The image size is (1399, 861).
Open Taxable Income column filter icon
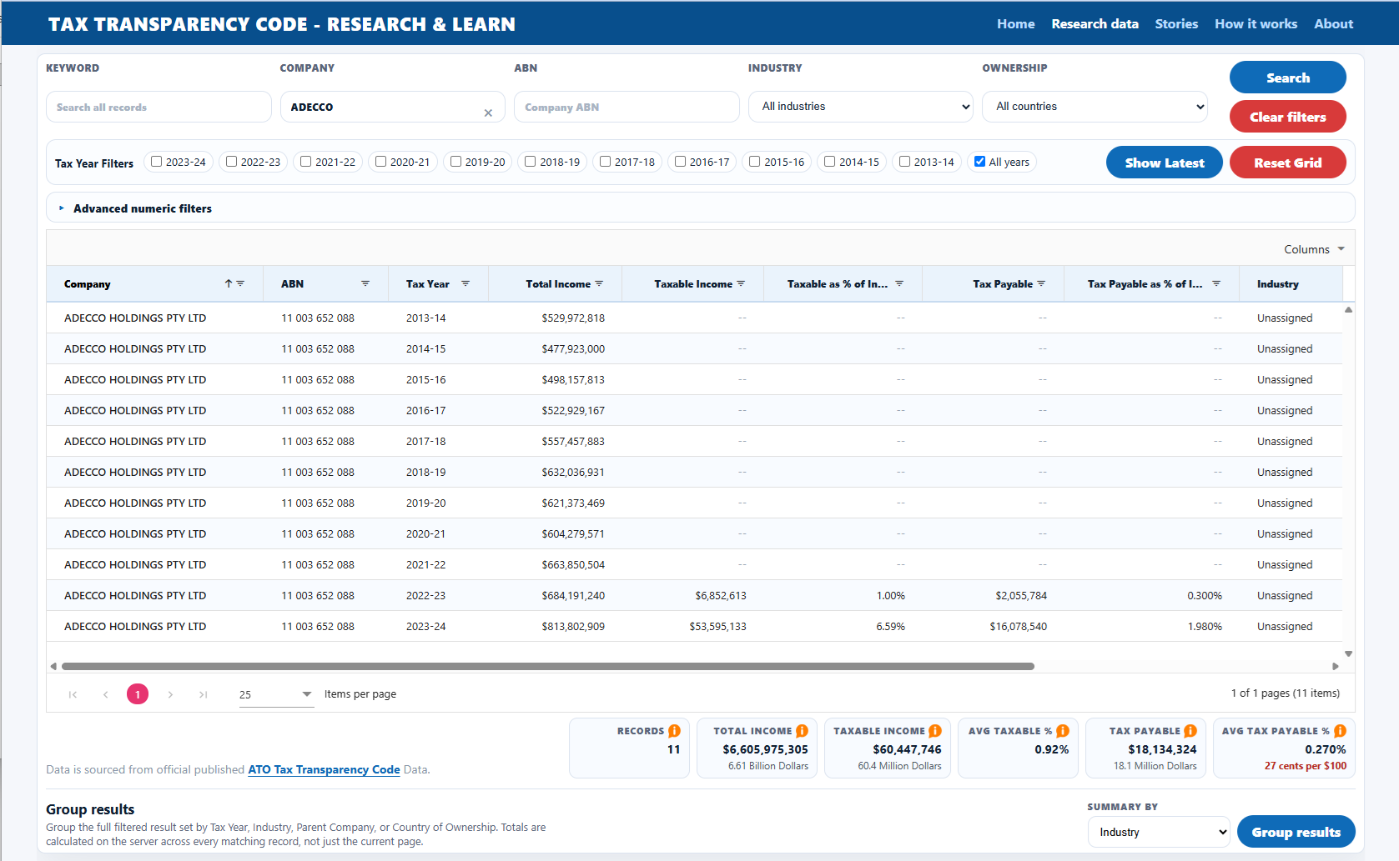(741, 283)
